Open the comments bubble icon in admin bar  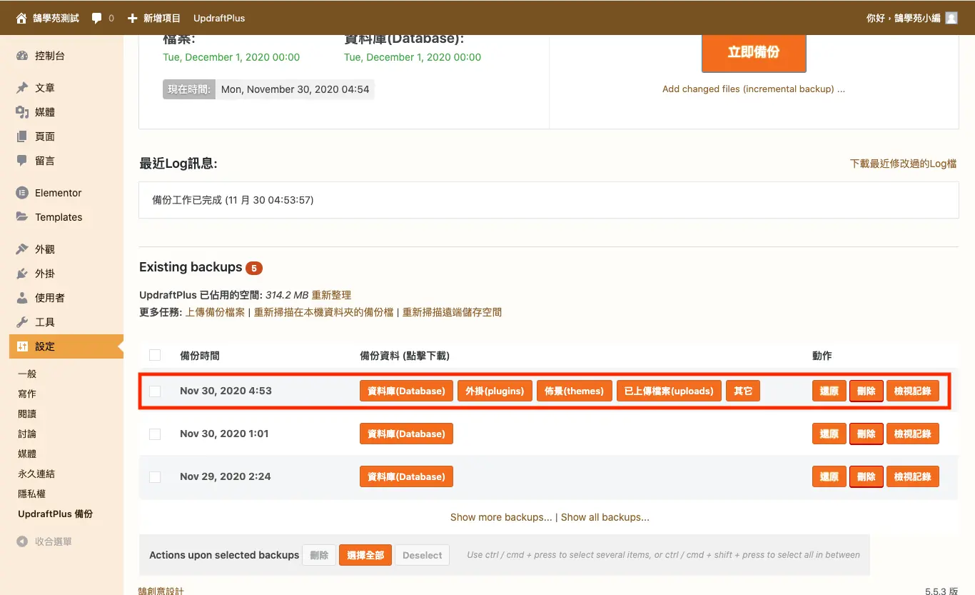(97, 19)
